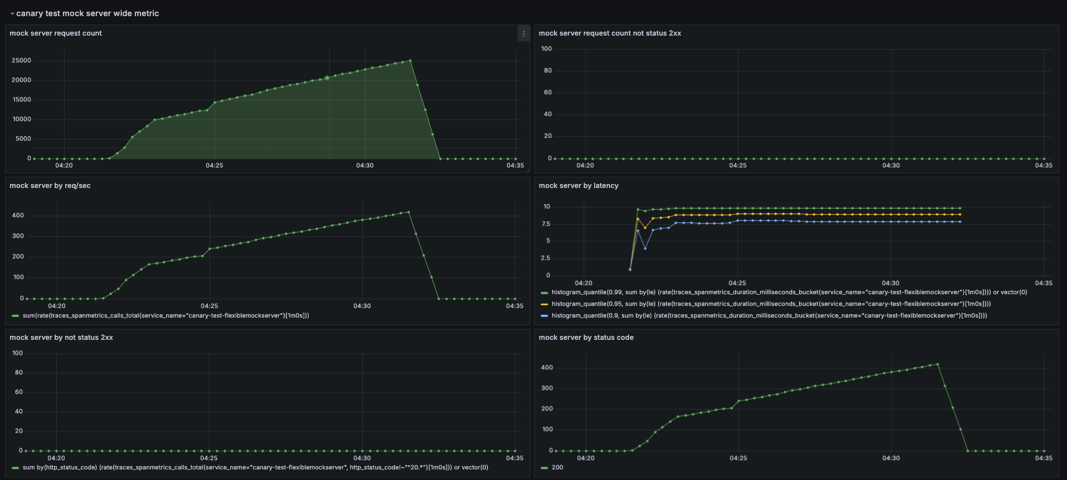
Task: Click the mock server by not status 2xx title
Action: [x=61, y=338]
